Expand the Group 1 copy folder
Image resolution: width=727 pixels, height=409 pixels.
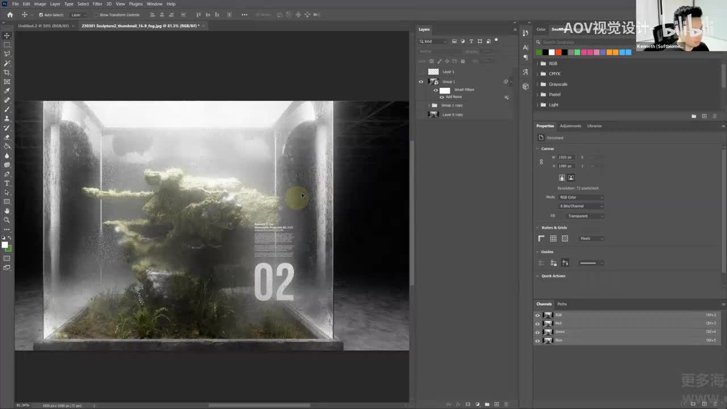pyautogui.click(x=429, y=105)
